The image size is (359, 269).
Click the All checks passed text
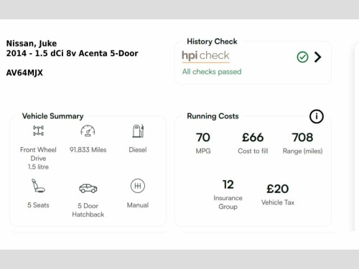[x=212, y=72]
